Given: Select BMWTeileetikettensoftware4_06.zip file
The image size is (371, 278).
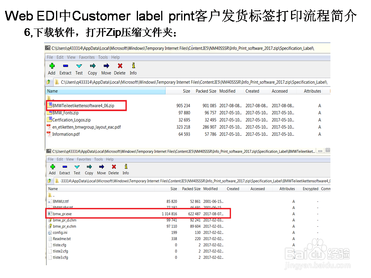Looking at the screenshot, I should click(x=83, y=106).
